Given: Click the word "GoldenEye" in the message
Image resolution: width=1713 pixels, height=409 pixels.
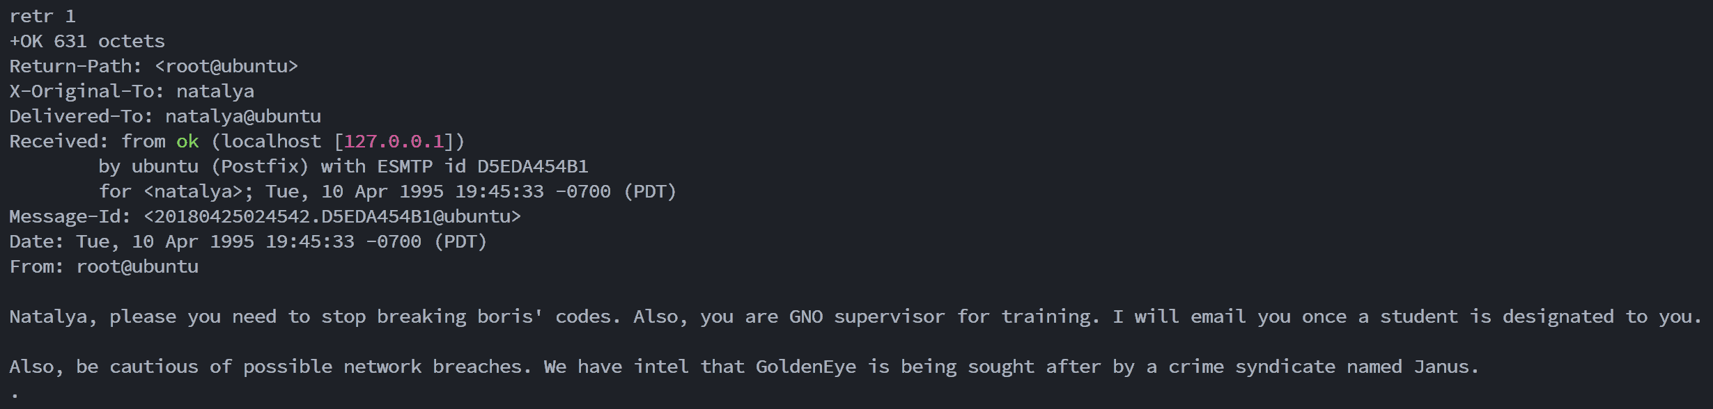Looking at the screenshot, I should [806, 367].
